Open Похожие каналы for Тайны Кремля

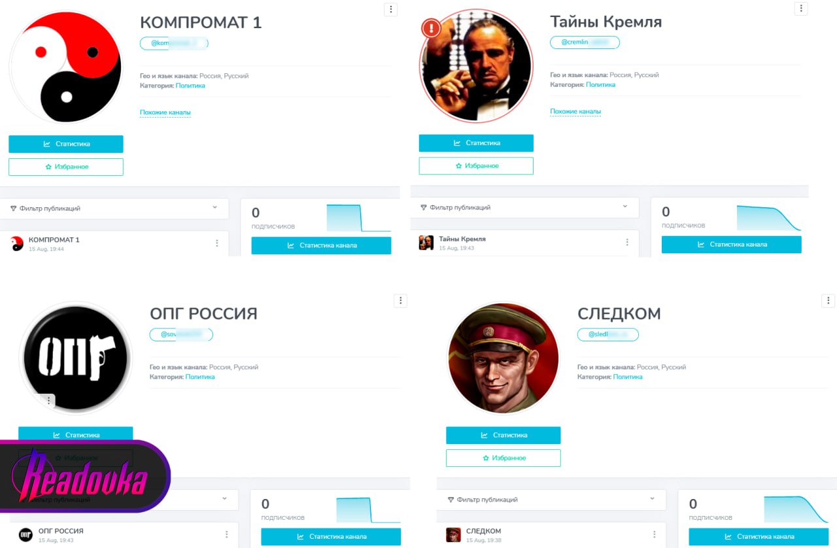(x=575, y=111)
